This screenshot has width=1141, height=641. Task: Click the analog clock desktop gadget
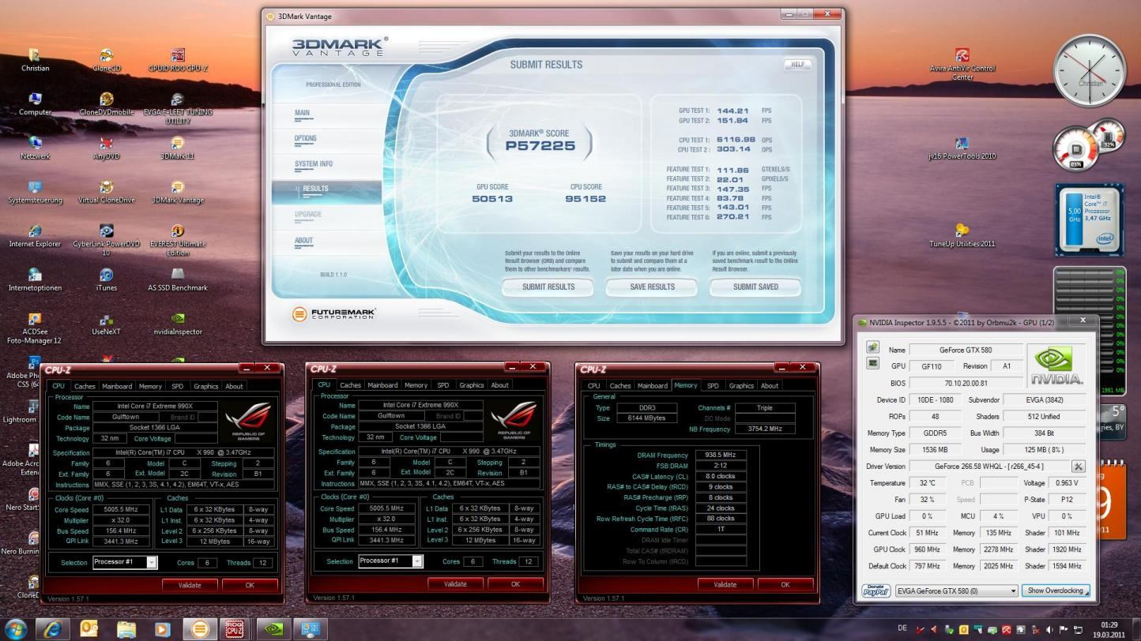pos(1090,71)
